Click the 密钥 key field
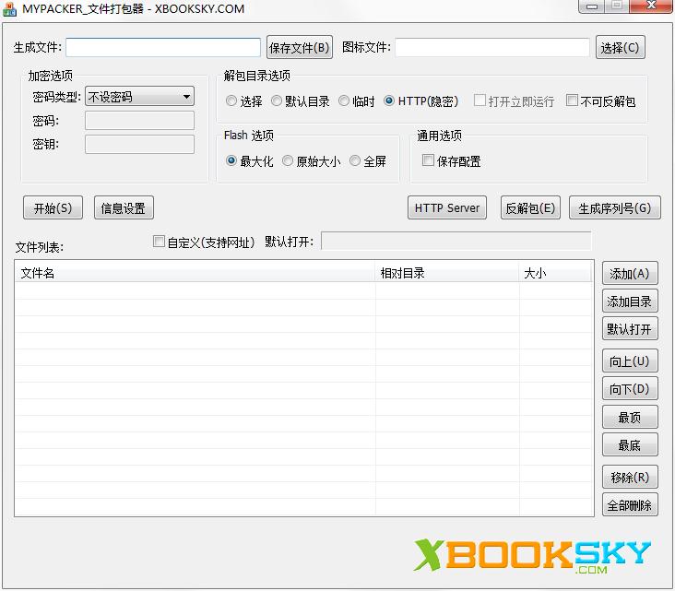The width and height of the screenshot is (675, 591). 139,144
